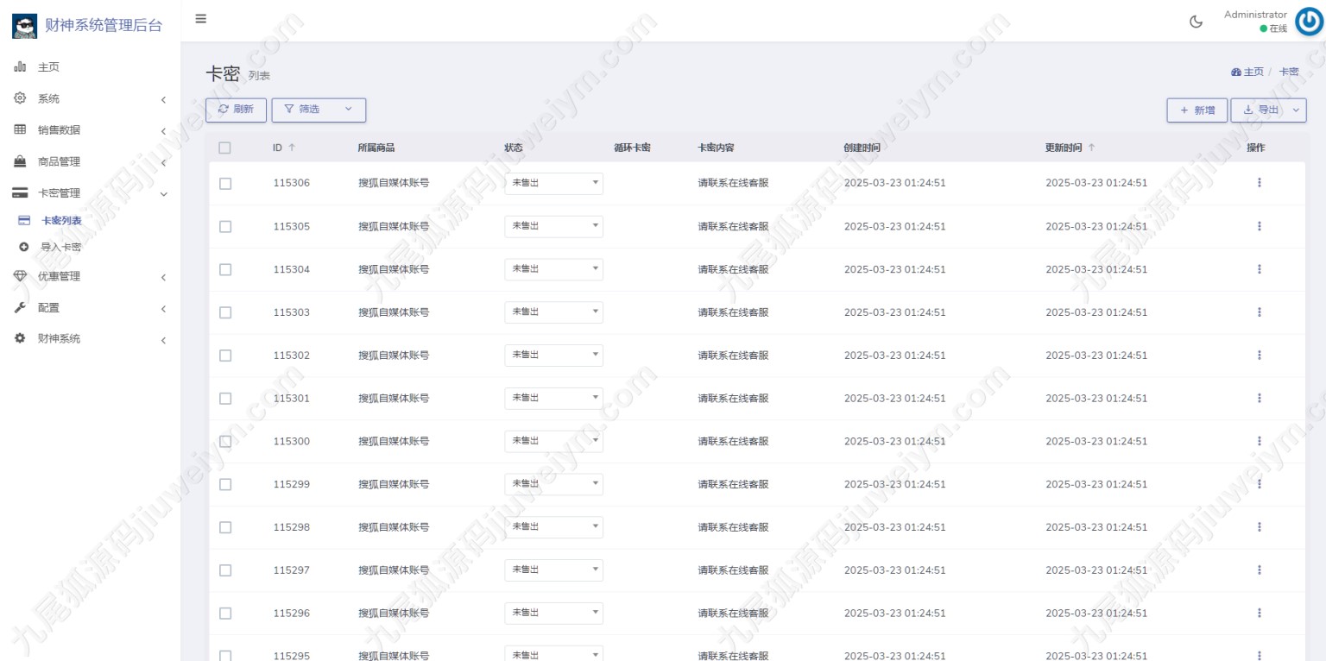Tick the checkbox for row 115305
Image resolution: width=1326 pixels, height=661 pixels.
pyautogui.click(x=225, y=226)
